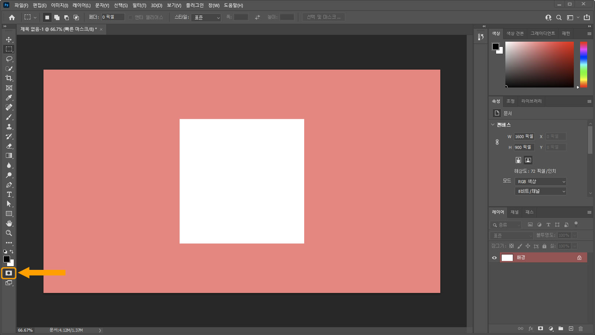Select the Rectangle shape tool

tap(9, 214)
